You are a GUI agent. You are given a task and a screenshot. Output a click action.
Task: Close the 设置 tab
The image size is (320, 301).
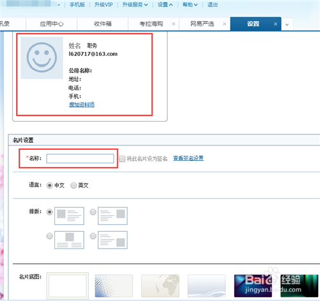point(275,24)
